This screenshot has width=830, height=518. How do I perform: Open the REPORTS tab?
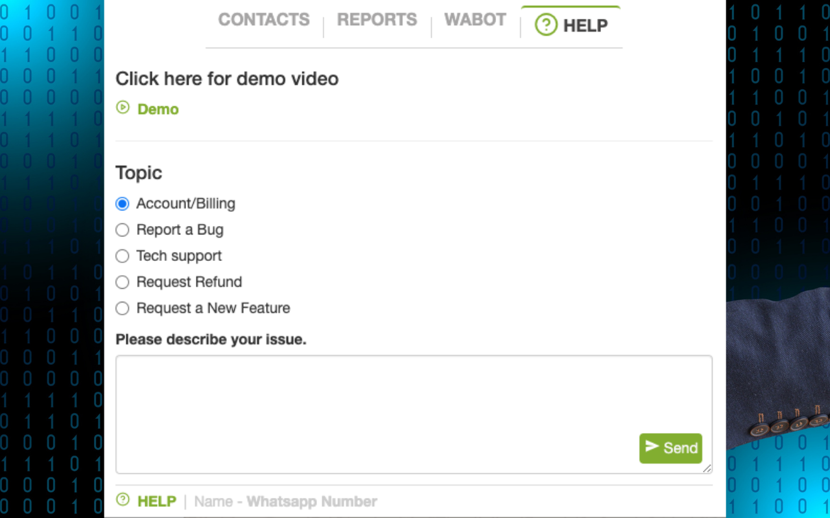point(377,20)
